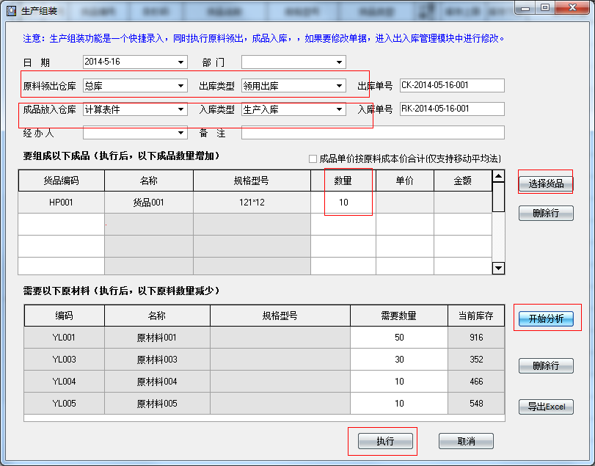Image resolution: width=595 pixels, height=466 pixels.
Task: Select the 数量 cell for HP001
Action: [x=343, y=203]
